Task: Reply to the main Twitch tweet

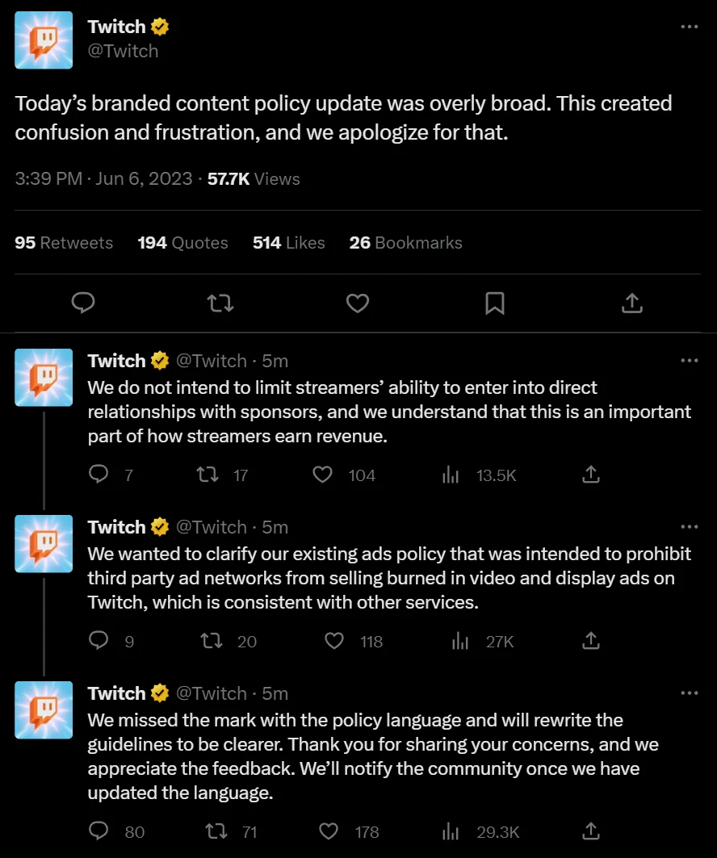Action: pyautogui.click(x=83, y=303)
